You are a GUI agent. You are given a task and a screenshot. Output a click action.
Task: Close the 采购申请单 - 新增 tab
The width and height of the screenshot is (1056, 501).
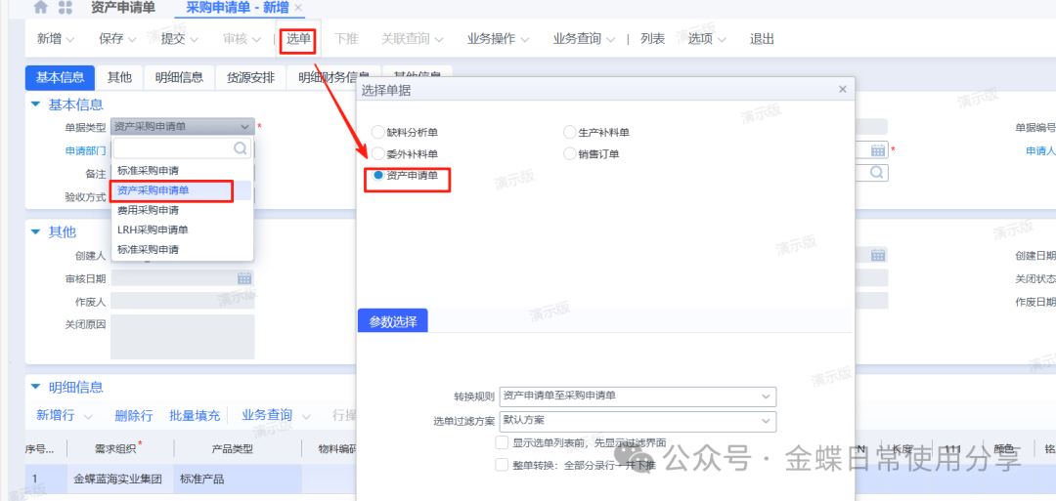[298, 8]
